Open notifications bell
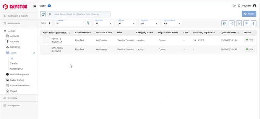The height and width of the screenshot is (119, 260). pos(239,6)
